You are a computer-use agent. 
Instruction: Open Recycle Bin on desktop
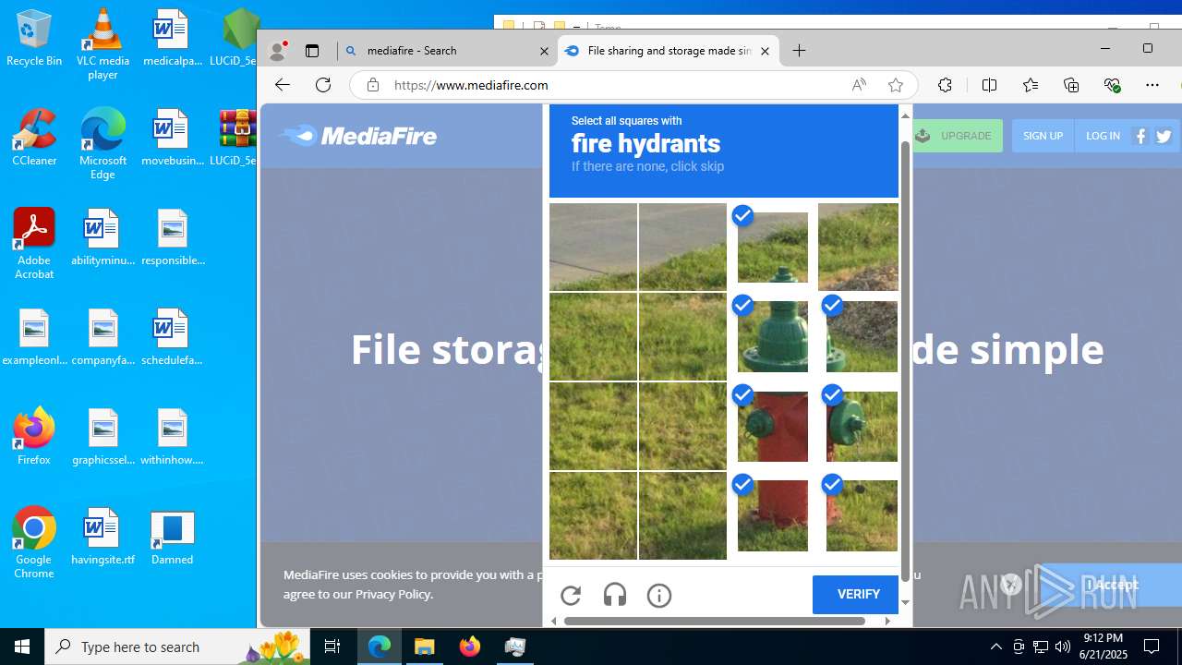point(34,39)
